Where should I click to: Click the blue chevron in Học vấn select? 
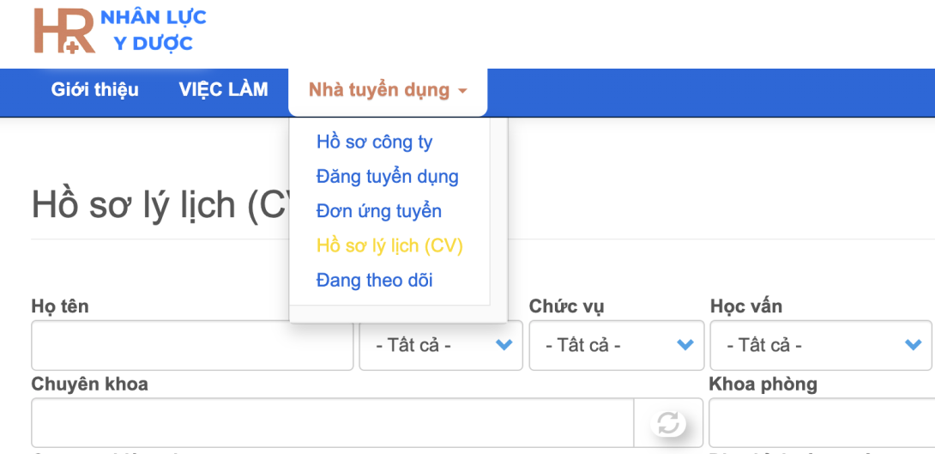point(913,345)
